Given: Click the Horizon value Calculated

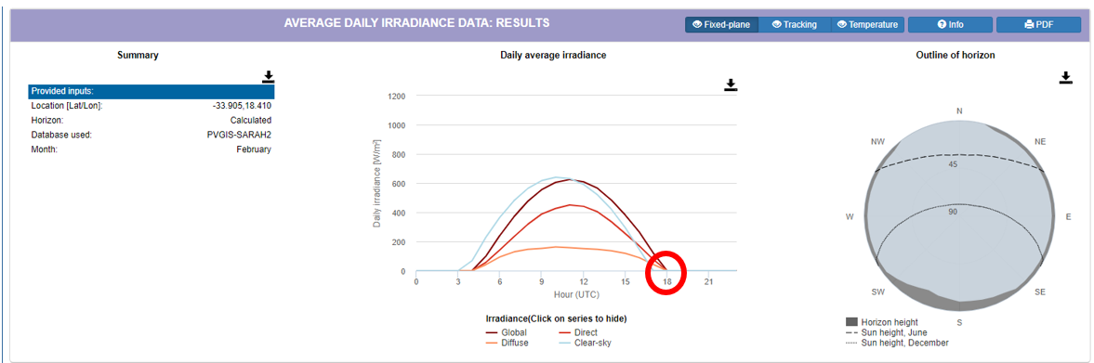Looking at the screenshot, I should point(250,120).
